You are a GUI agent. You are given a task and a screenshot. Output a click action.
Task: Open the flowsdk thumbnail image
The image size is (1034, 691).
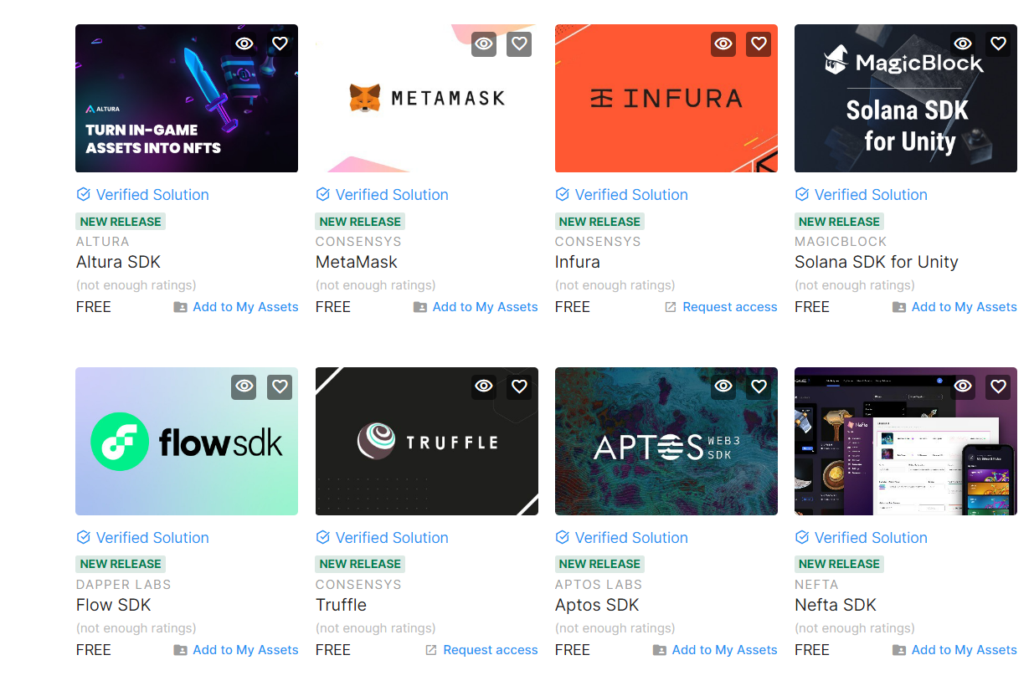pyautogui.click(x=187, y=442)
